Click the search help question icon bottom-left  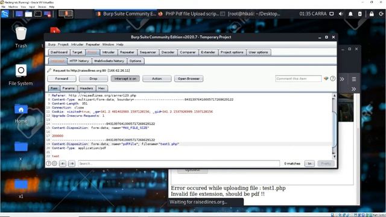pos(48,163)
